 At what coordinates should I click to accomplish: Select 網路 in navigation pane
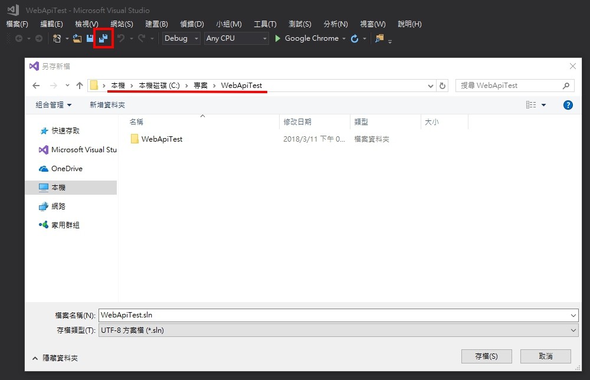(53, 206)
